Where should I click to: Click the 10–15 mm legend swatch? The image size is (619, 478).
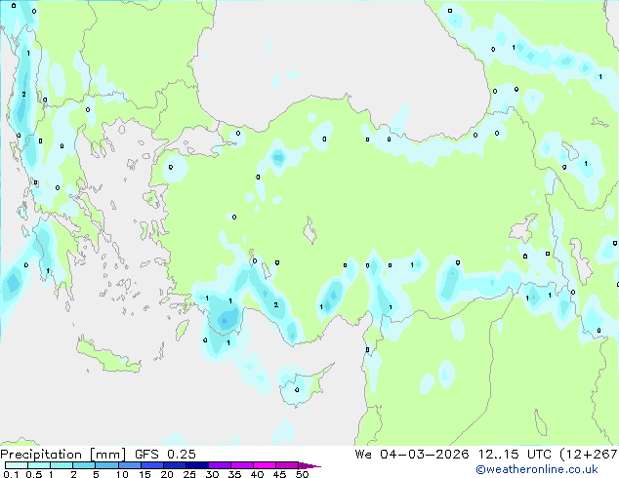coord(129,465)
